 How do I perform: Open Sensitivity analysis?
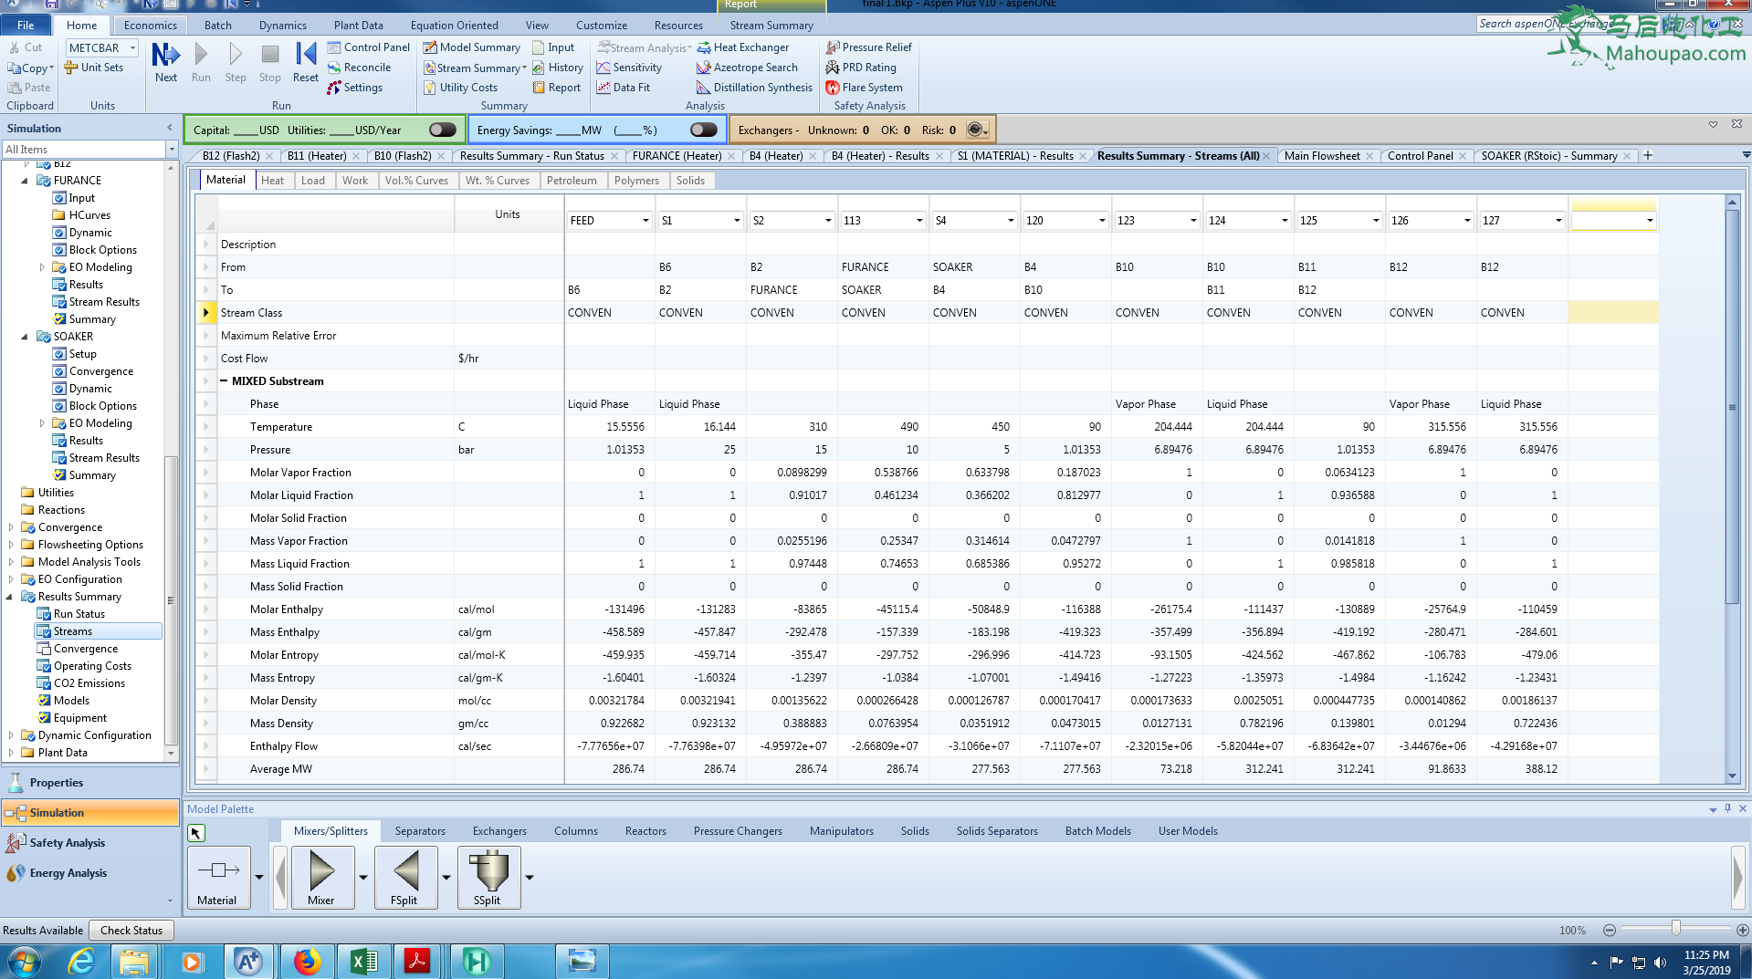[629, 68]
